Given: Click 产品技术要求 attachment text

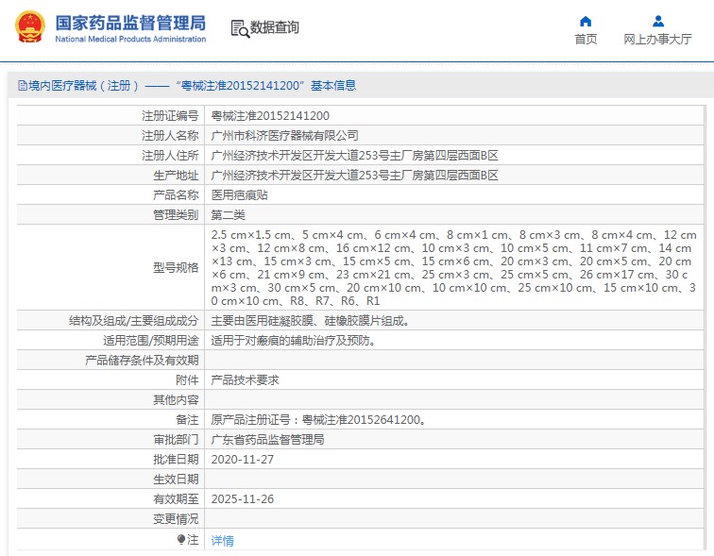Looking at the screenshot, I should tap(245, 379).
